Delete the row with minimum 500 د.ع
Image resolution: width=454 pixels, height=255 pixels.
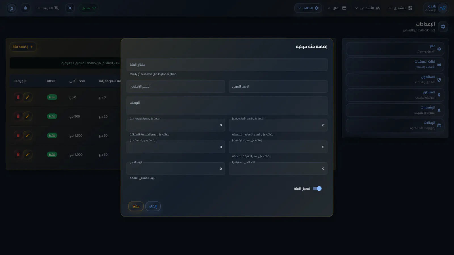(x=18, y=116)
